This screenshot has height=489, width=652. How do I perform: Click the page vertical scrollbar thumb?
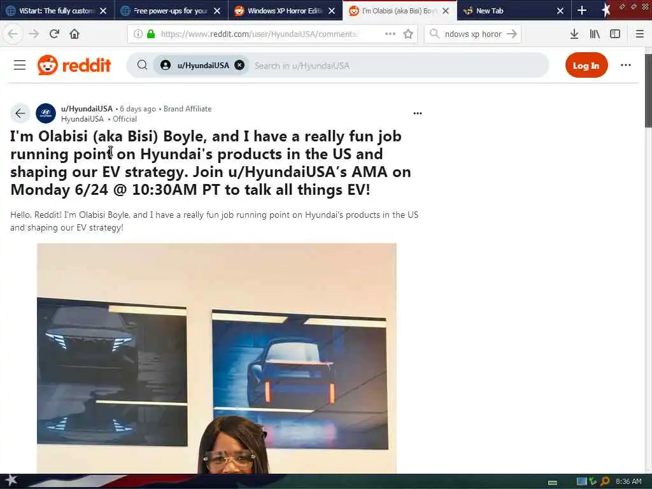click(x=648, y=90)
